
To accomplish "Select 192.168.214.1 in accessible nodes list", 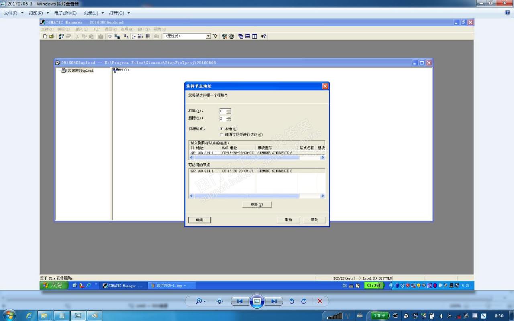I will [202, 171].
